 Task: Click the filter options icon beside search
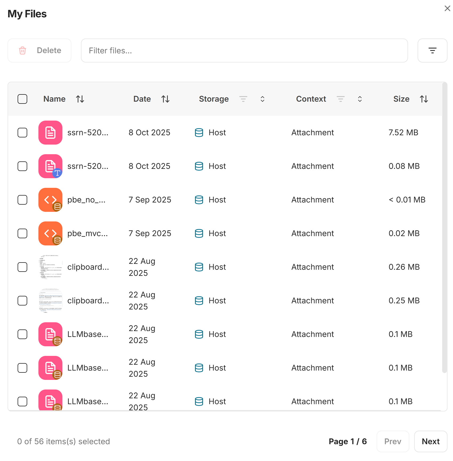click(x=432, y=50)
